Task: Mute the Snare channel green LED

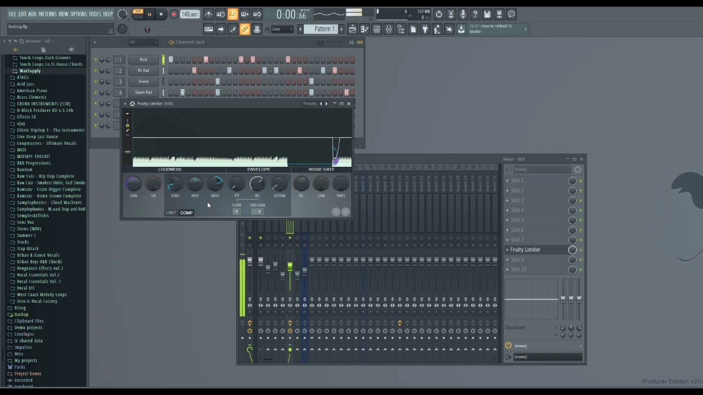Action: (x=95, y=82)
